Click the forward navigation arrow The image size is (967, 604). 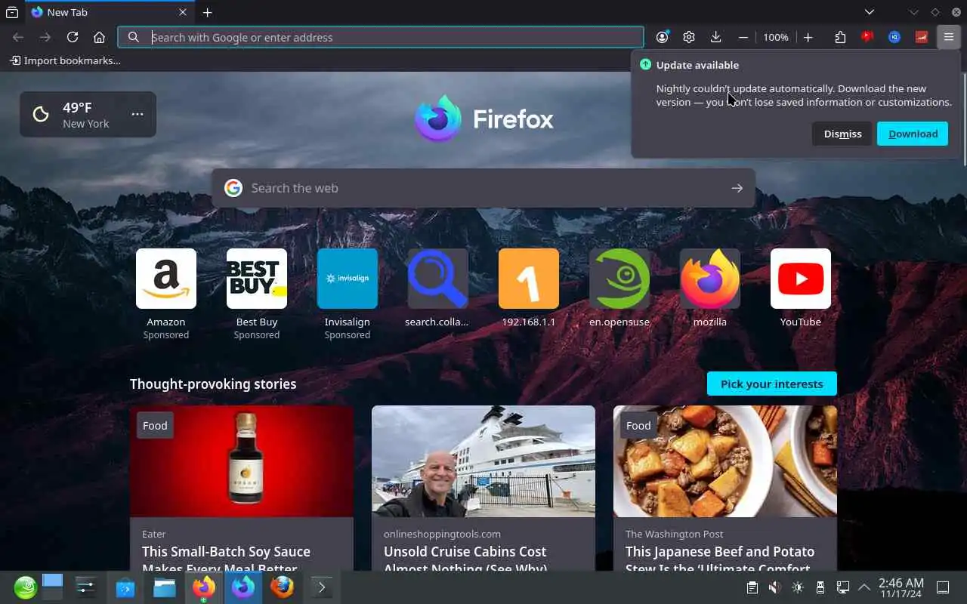(45, 37)
